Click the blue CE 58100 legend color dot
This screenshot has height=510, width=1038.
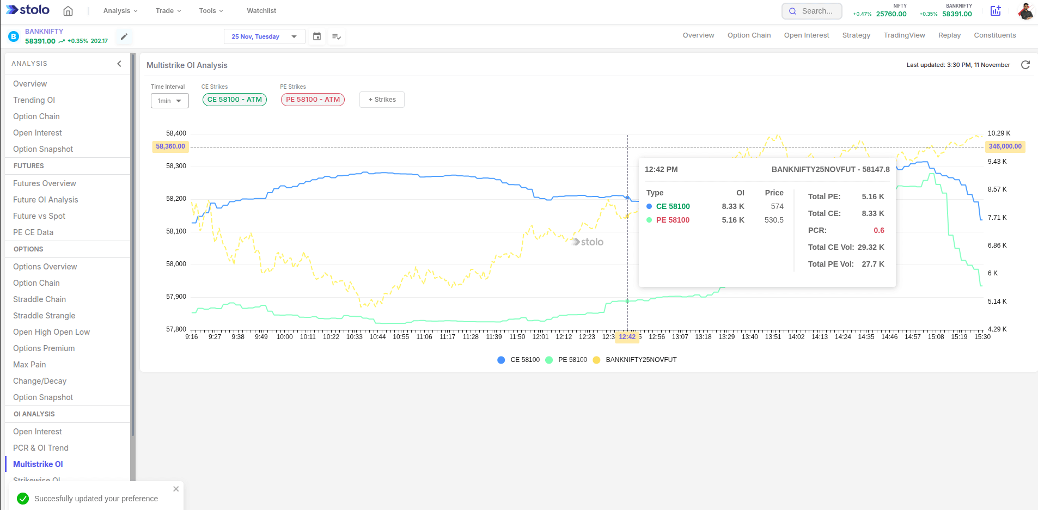coord(501,360)
